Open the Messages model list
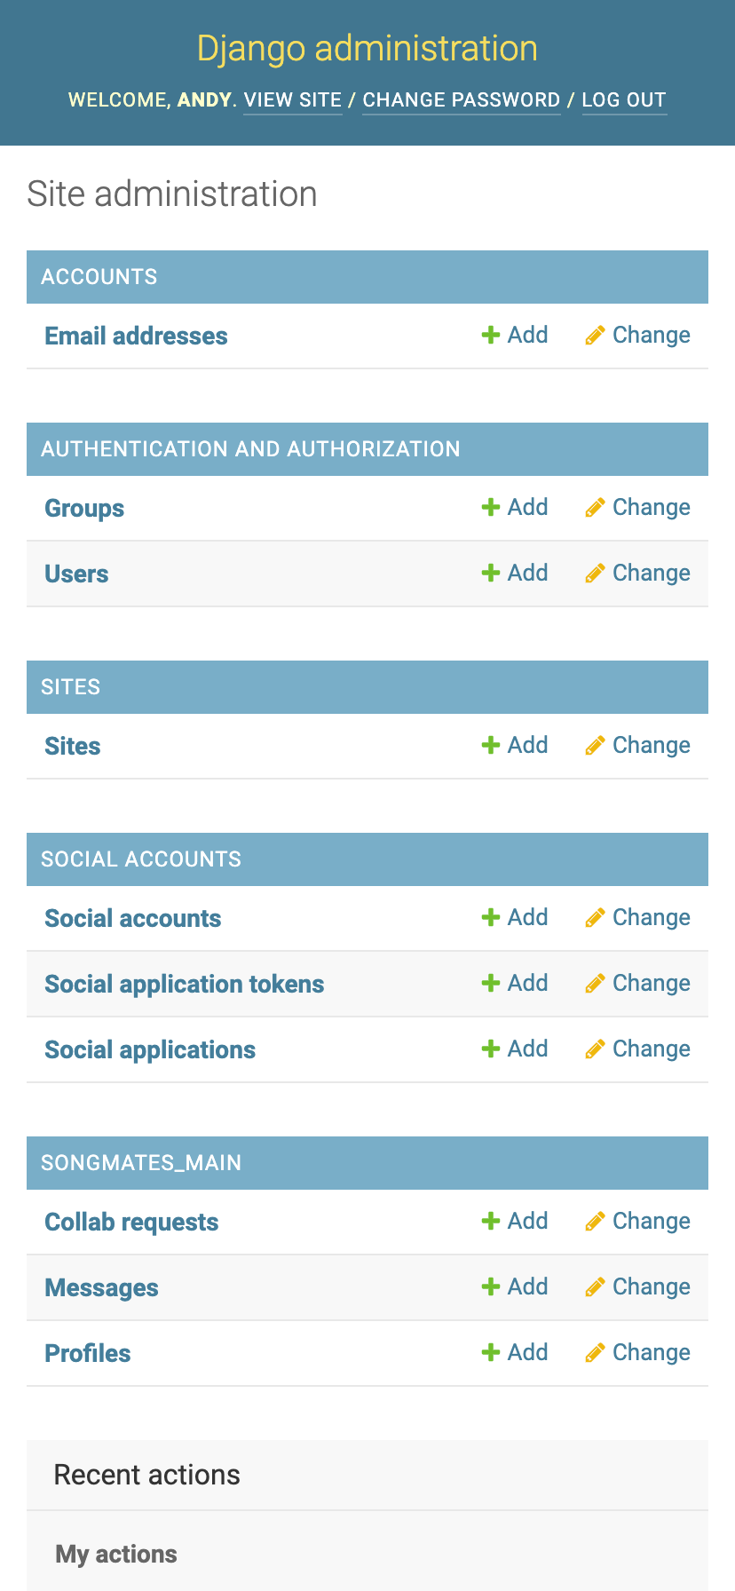The width and height of the screenshot is (735, 1591). [101, 1287]
